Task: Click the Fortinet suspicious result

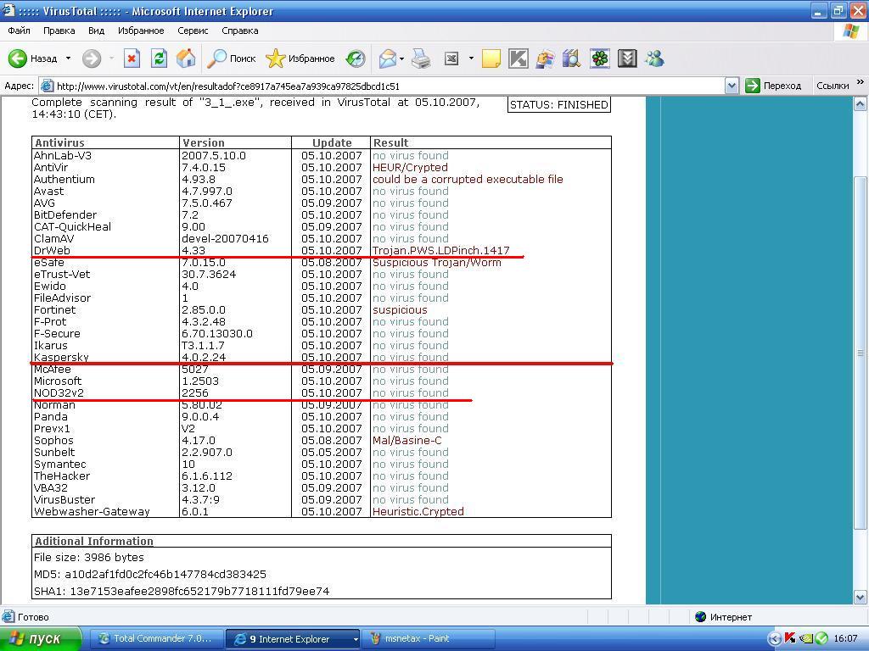Action: 400,310
